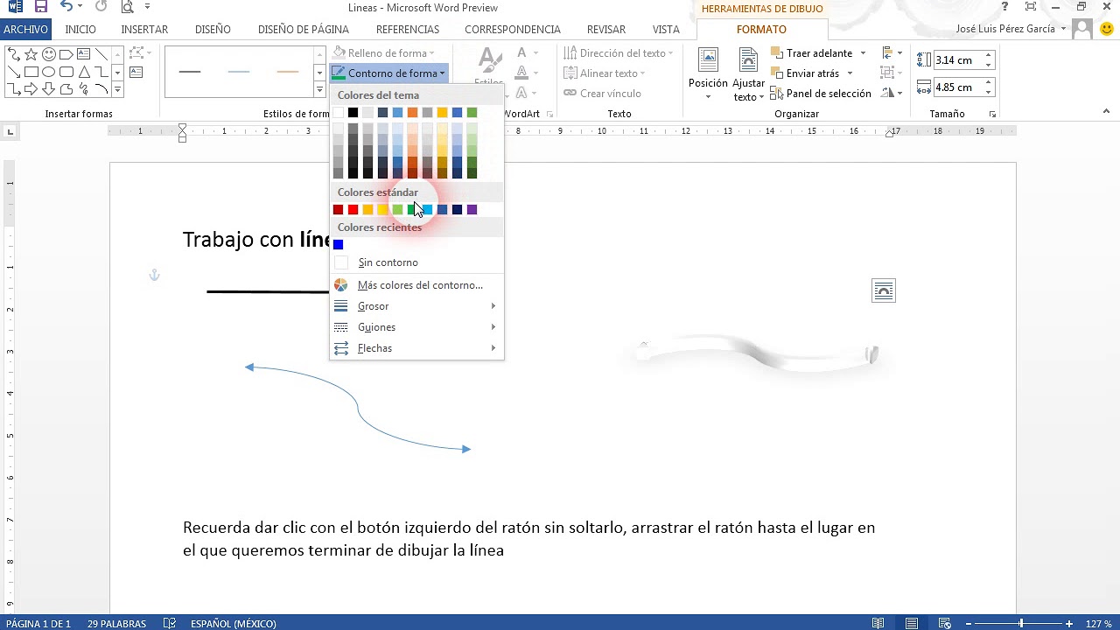Expand the shapes gallery More arrow
Image resolution: width=1120 pixels, height=630 pixels.
pos(117,89)
